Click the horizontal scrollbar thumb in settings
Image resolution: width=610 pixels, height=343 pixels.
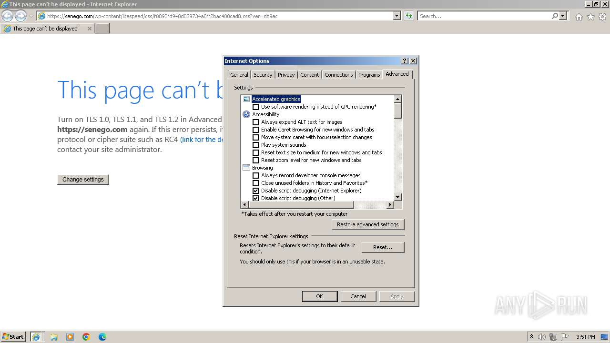point(302,205)
